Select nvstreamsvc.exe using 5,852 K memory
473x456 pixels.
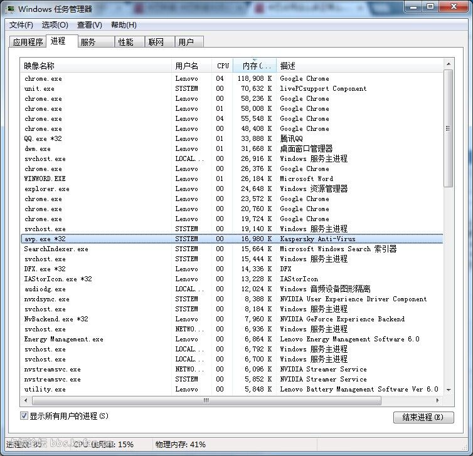click(x=231, y=379)
